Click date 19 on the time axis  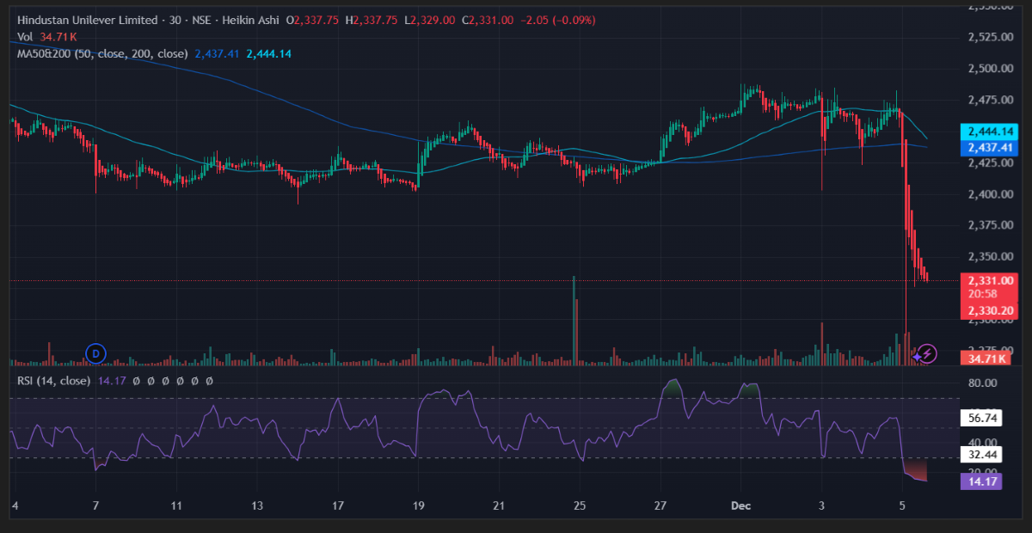(419, 505)
